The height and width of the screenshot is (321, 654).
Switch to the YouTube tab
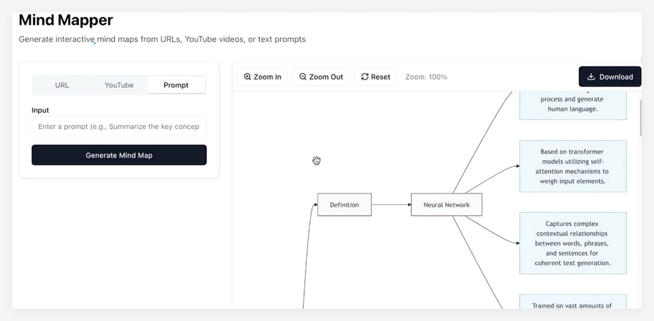click(x=119, y=85)
